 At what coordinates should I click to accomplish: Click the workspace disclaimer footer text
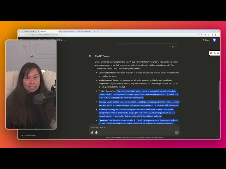134,138
